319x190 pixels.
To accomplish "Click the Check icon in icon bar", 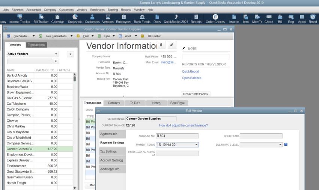I will [x=269, y=19].
